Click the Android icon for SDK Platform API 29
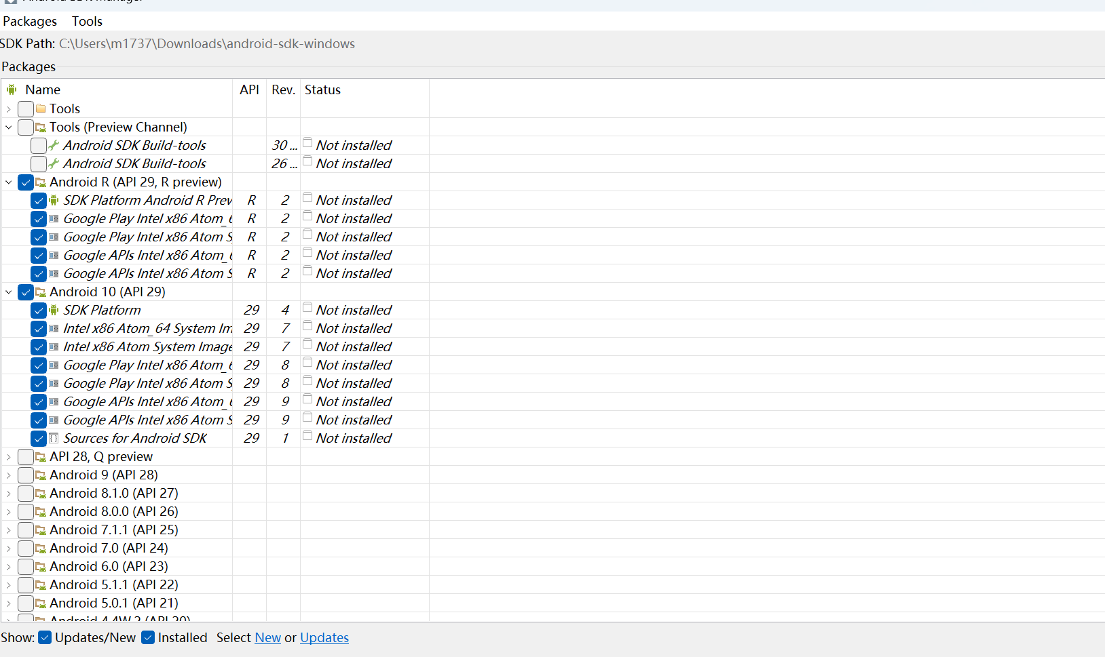The image size is (1105, 657). click(54, 310)
